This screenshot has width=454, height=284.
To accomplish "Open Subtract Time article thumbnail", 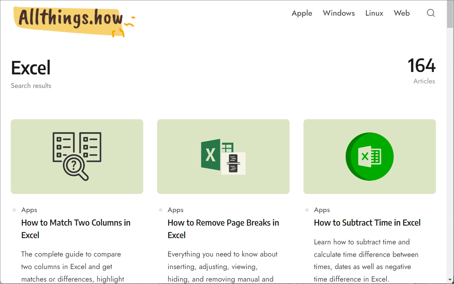I will (x=370, y=156).
